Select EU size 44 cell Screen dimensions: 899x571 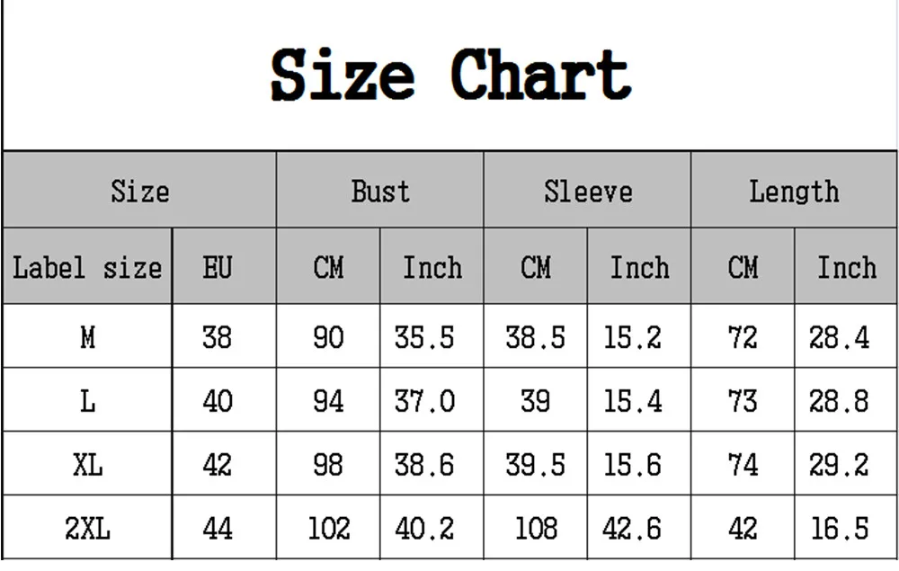tap(224, 528)
